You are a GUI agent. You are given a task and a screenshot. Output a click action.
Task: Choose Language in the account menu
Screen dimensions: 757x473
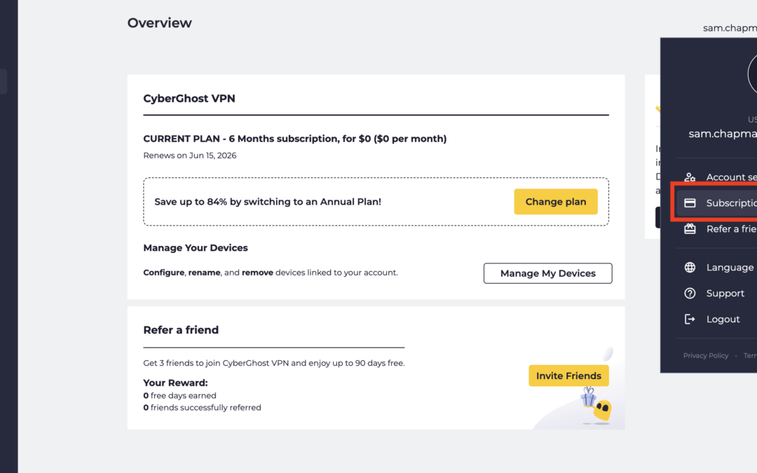click(730, 268)
